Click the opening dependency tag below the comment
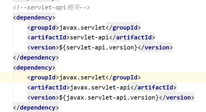 pyautogui.click(x=34, y=17)
